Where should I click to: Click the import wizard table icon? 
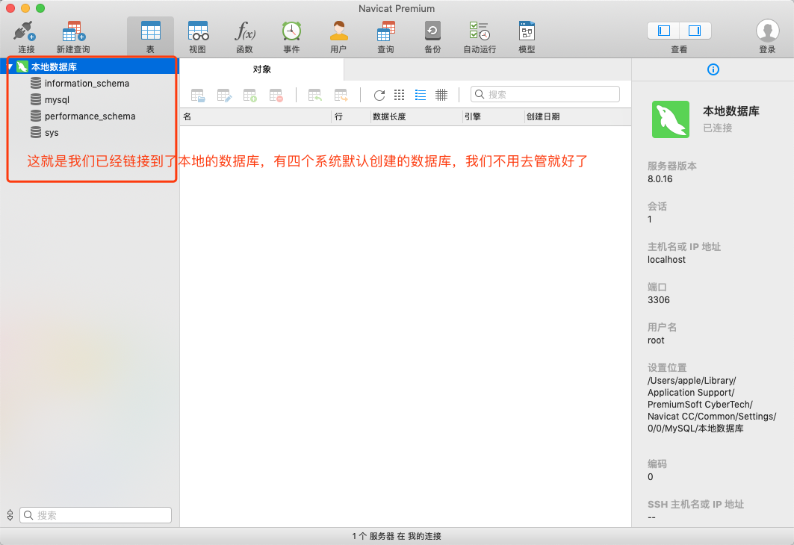[x=315, y=95]
